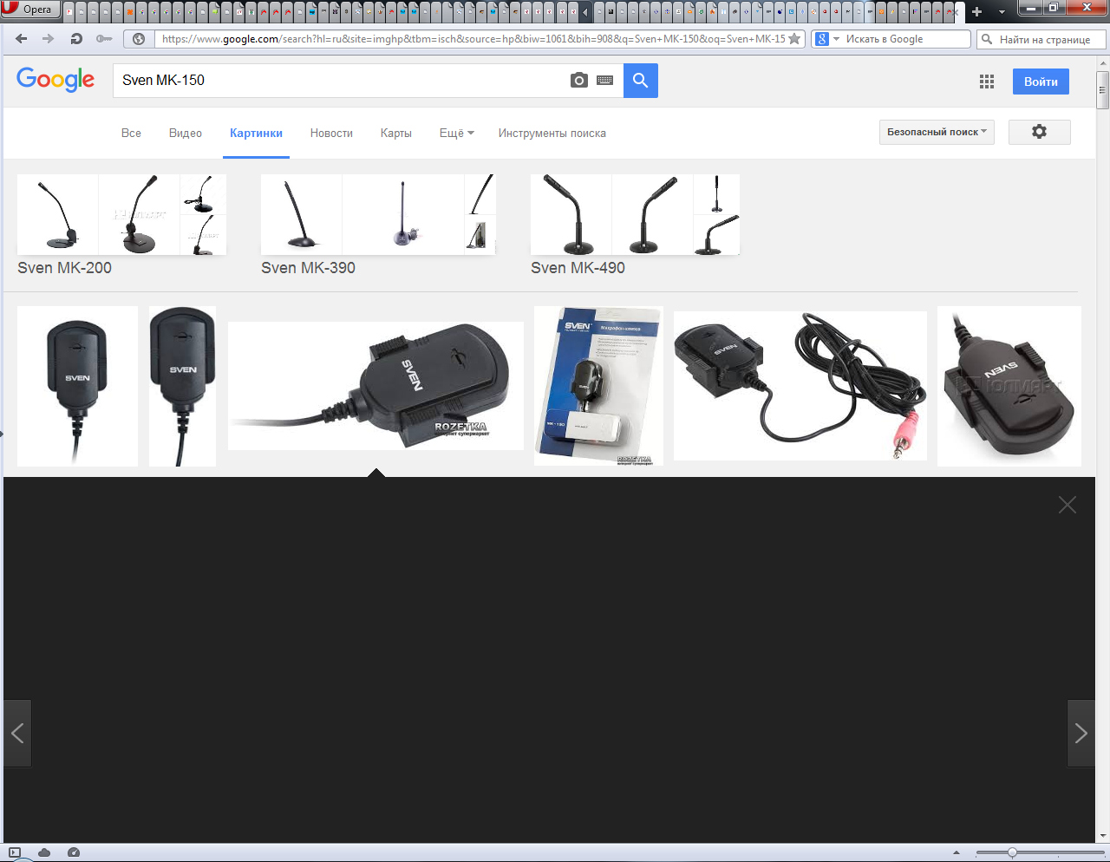This screenshot has width=1110, height=862.
Task: Open 'Инструменты поиска' search tools
Action: (x=552, y=133)
